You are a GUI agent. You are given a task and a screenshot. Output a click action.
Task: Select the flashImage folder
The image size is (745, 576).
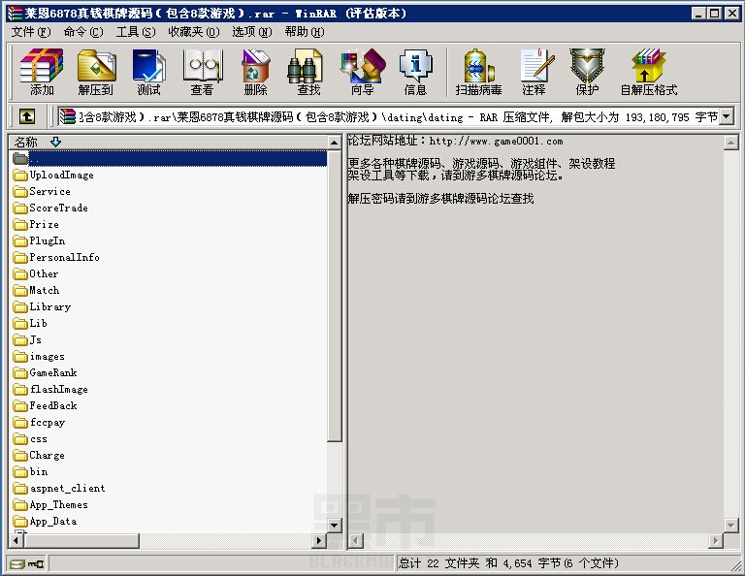tap(50, 390)
